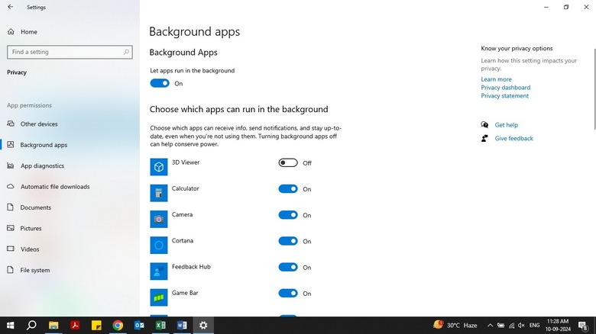Viewport: 596px width, 334px height.
Task: Enable 3D Viewer background toggle
Action: pyautogui.click(x=288, y=162)
